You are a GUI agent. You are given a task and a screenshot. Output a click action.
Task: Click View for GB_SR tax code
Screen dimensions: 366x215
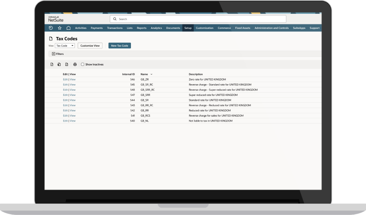73,100
